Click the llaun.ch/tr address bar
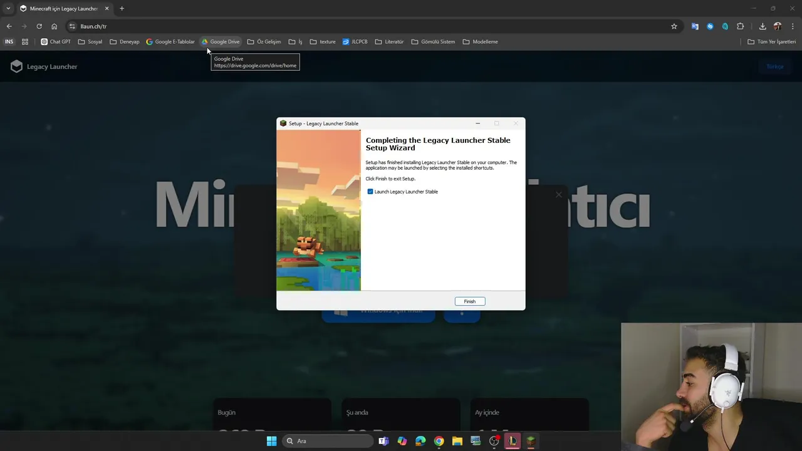The image size is (802, 451). pyautogui.click(x=370, y=26)
